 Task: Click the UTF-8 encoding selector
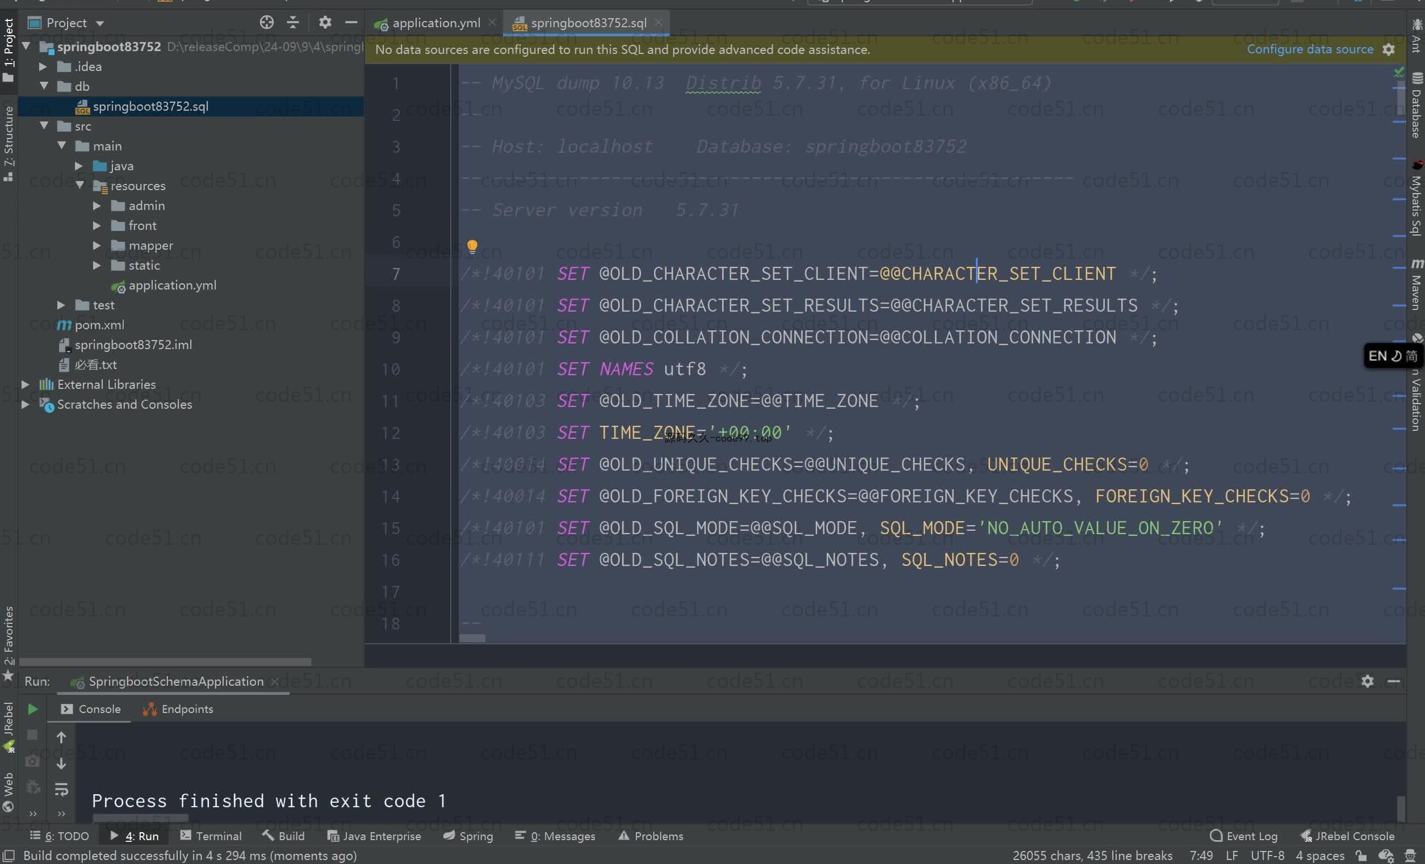click(x=1267, y=856)
